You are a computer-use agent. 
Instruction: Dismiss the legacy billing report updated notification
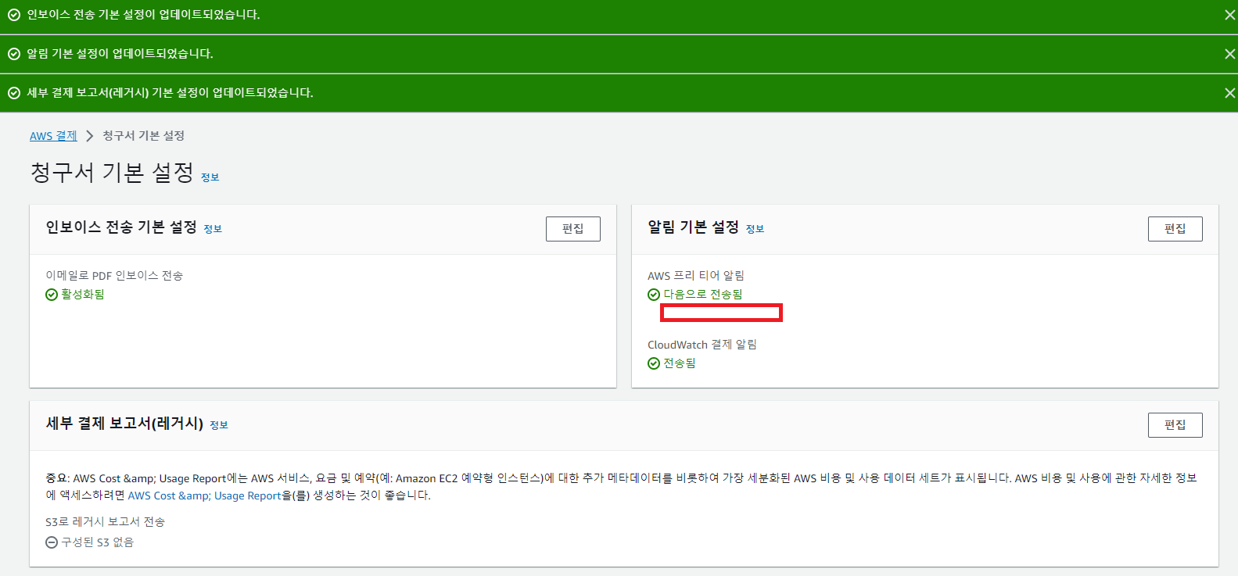pyautogui.click(x=1229, y=93)
